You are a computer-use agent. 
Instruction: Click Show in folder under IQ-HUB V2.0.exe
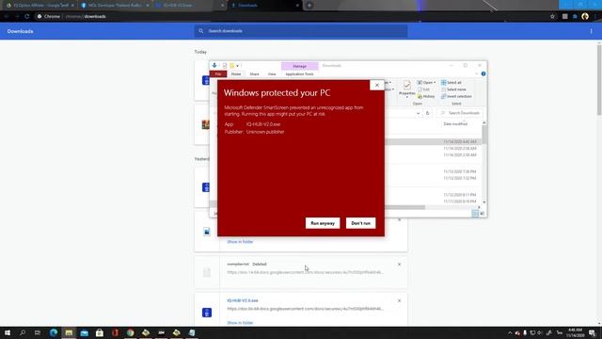pos(240,323)
